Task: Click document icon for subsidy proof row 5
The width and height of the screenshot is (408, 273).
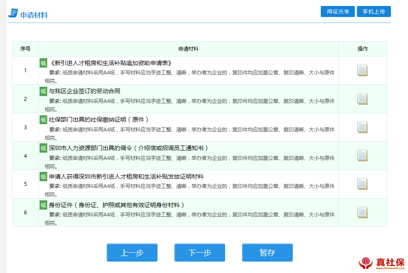Action: (x=362, y=184)
